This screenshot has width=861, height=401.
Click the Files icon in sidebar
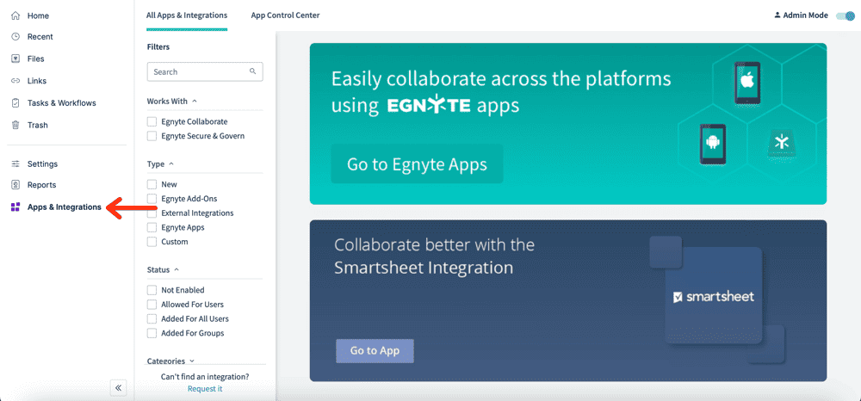click(15, 59)
